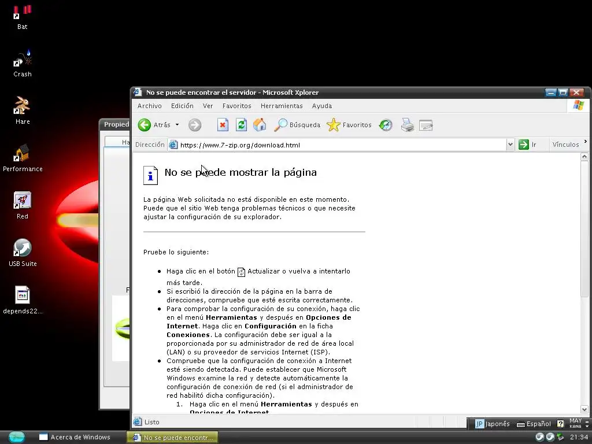Click the info document icon on error page
This screenshot has width=592, height=444.
(150, 176)
